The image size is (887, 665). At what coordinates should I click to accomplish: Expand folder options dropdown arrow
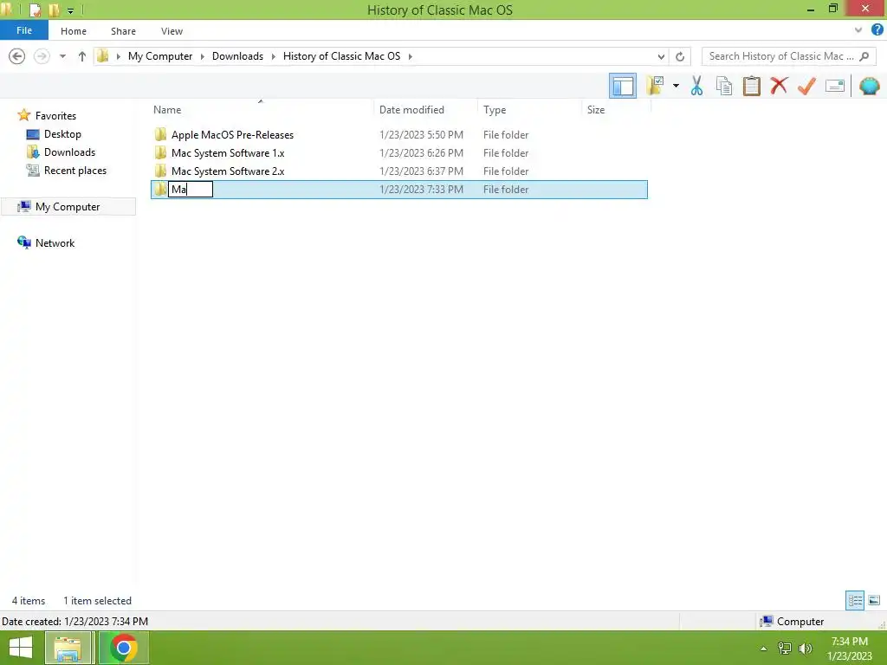coord(676,86)
